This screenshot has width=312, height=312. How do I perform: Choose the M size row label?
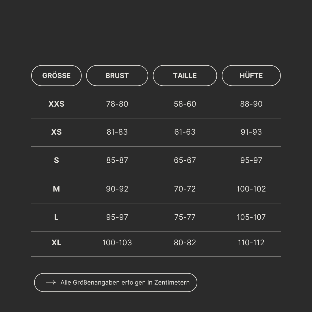[x=56, y=189]
